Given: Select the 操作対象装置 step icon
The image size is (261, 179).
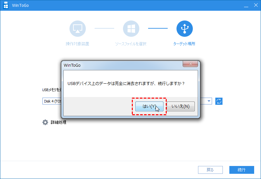Looking at the screenshot, I should 78,29.
